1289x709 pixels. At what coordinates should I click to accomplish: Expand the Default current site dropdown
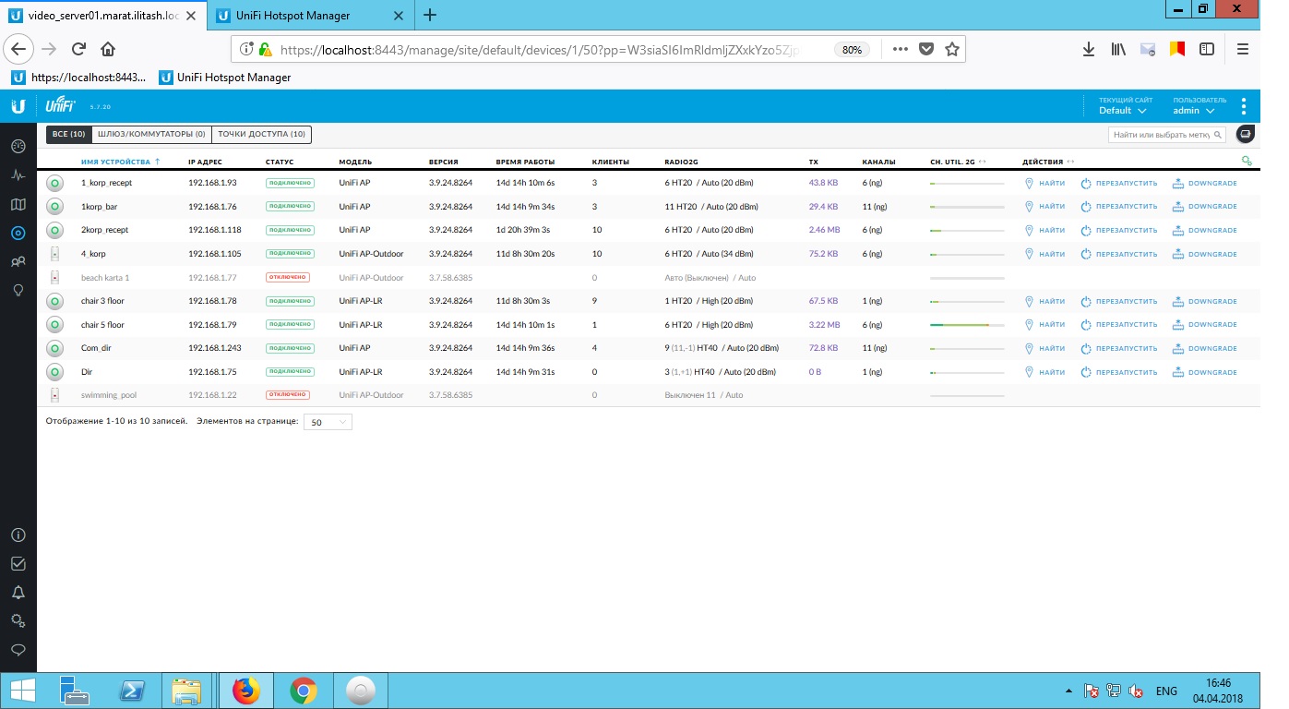point(1122,111)
